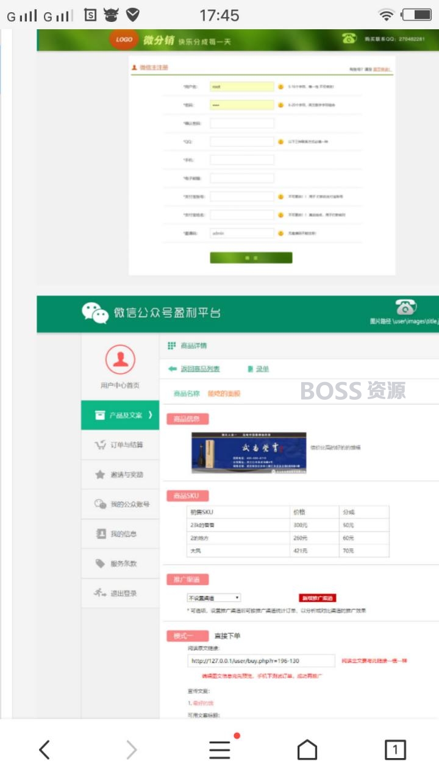Click the password input field
439x780 pixels.
click(x=242, y=105)
